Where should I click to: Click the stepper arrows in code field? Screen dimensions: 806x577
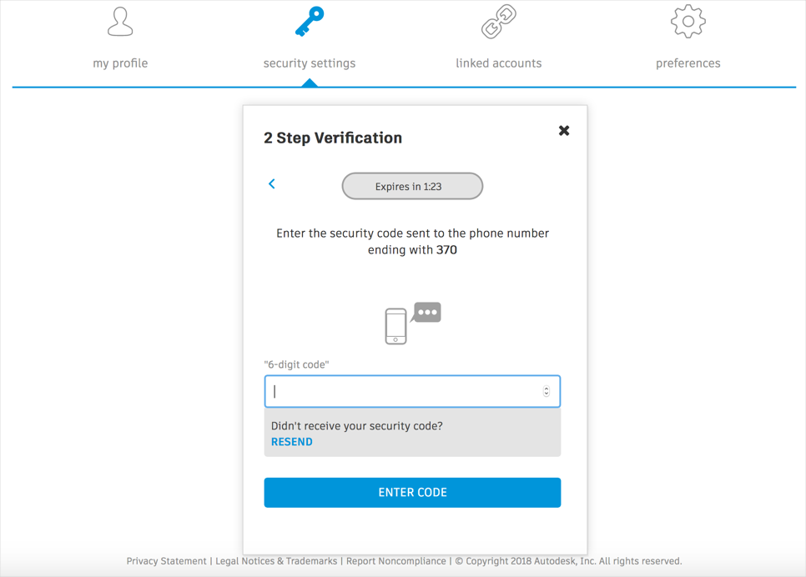pos(547,391)
